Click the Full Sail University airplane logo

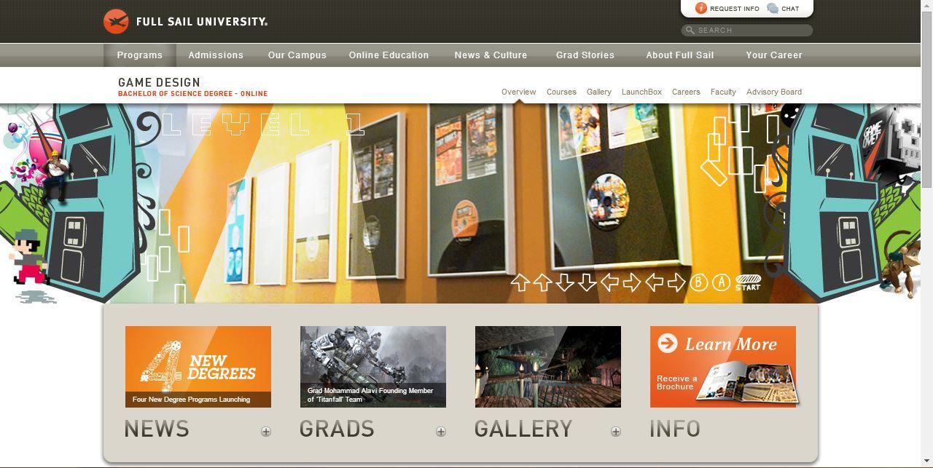[116, 22]
